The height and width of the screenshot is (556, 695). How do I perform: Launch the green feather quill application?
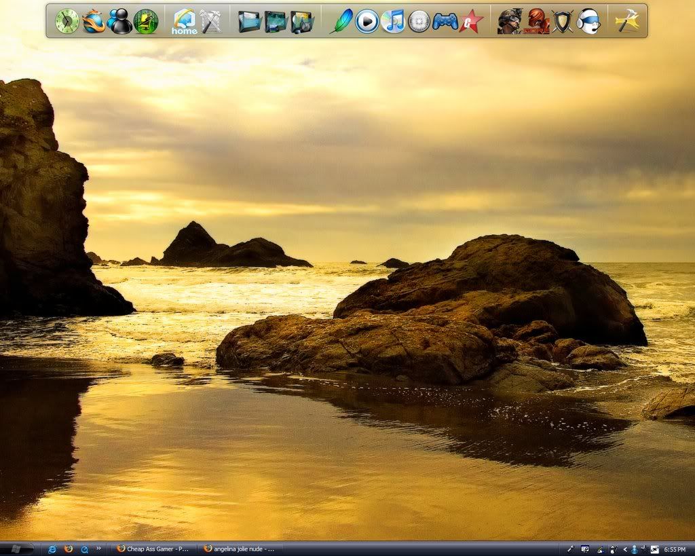[x=341, y=21]
